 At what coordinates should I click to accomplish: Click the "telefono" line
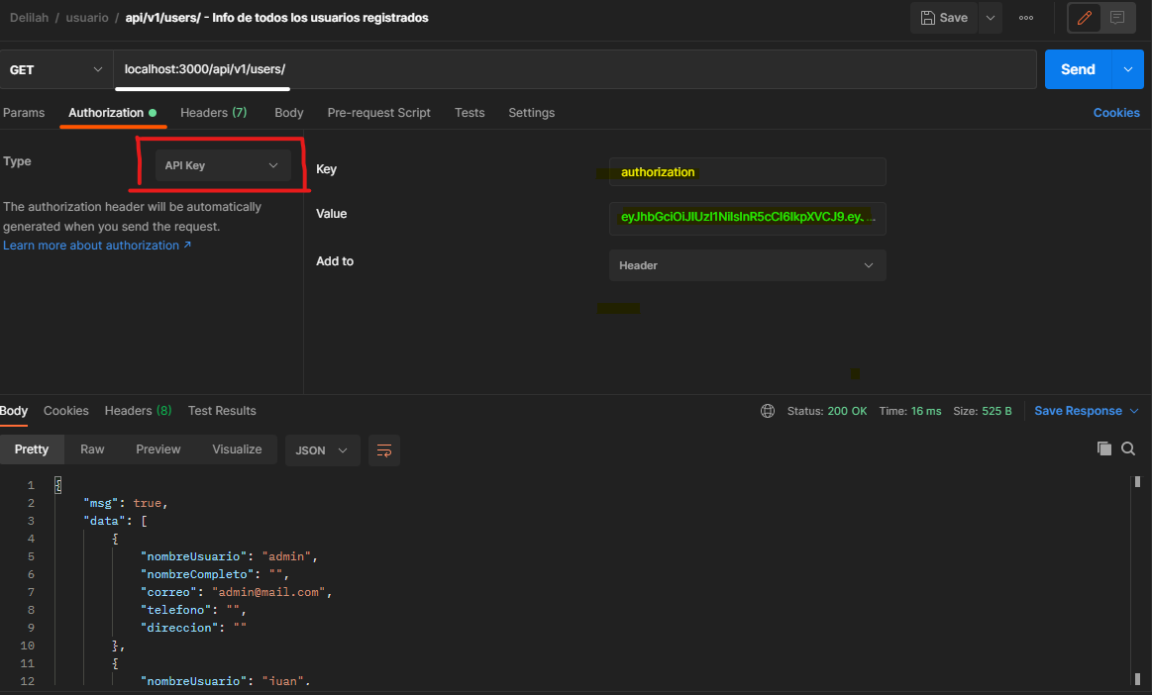pyautogui.click(x=193, y=610)
